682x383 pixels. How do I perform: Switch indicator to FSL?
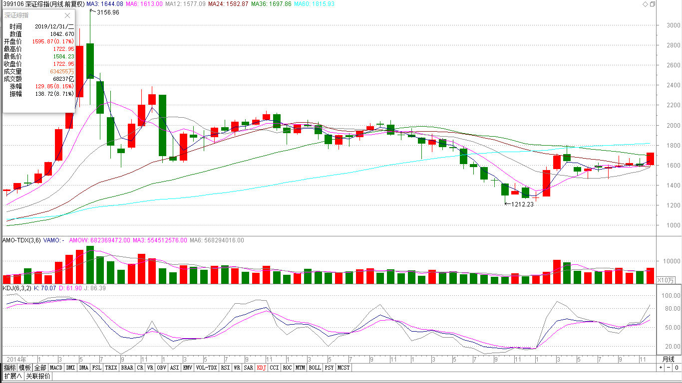(97, 368)
